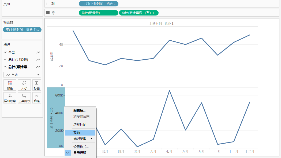The height and width of the screenshot is (158, 281).
Task: Choose 编辑轴... from context menu
Action: point(79,110)
